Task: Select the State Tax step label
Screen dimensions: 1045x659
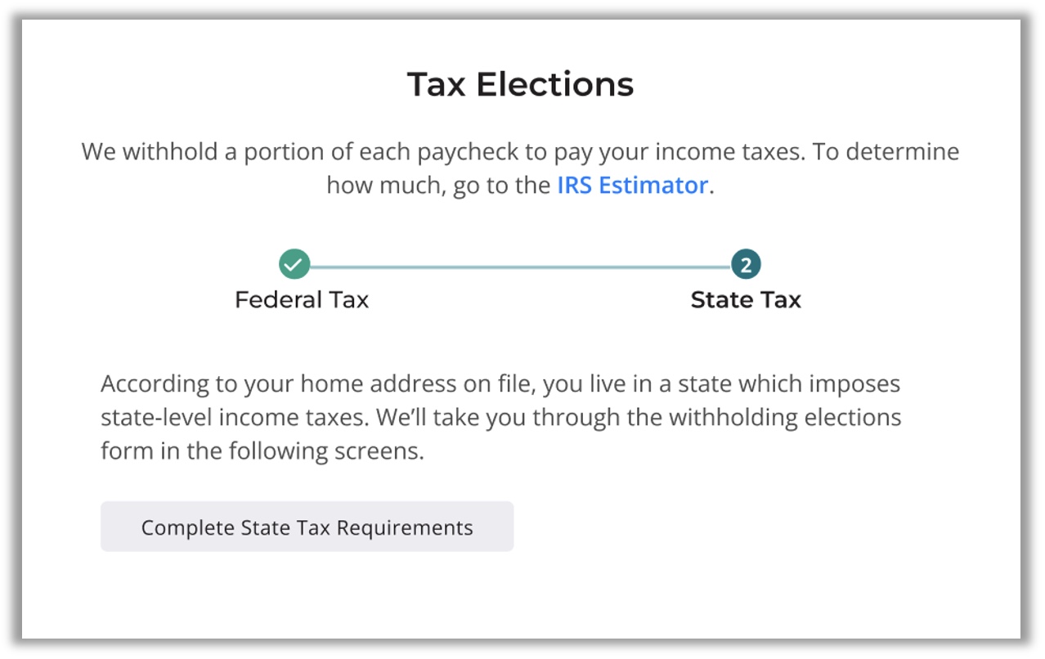Action: [x=746, y=300]
